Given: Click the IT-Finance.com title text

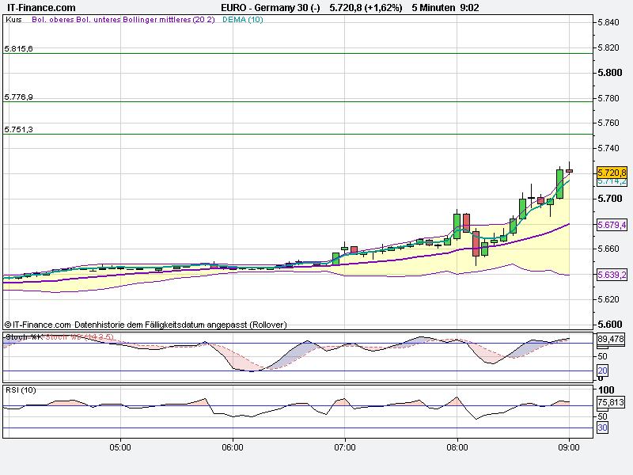Looking at the screenshot, I should click(41, 7).
